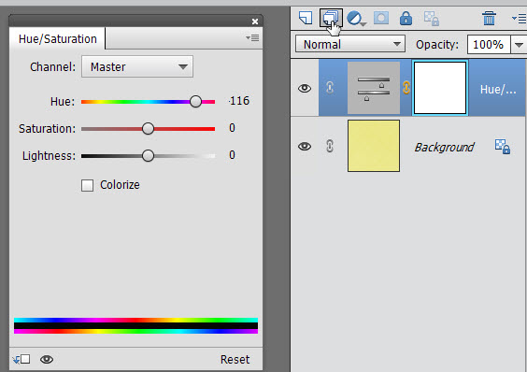Click the Background layer name
This screenshot has height=372, width=527.
click(x=444, y=147)
